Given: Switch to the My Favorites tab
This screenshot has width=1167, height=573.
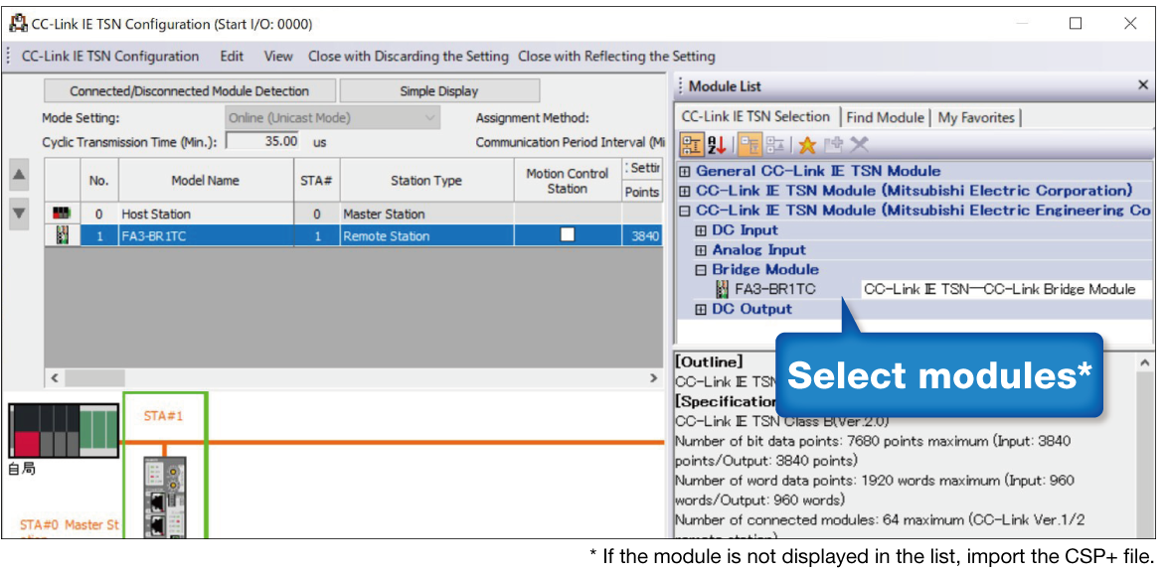Looking at the screenshot, I should 976,117.
